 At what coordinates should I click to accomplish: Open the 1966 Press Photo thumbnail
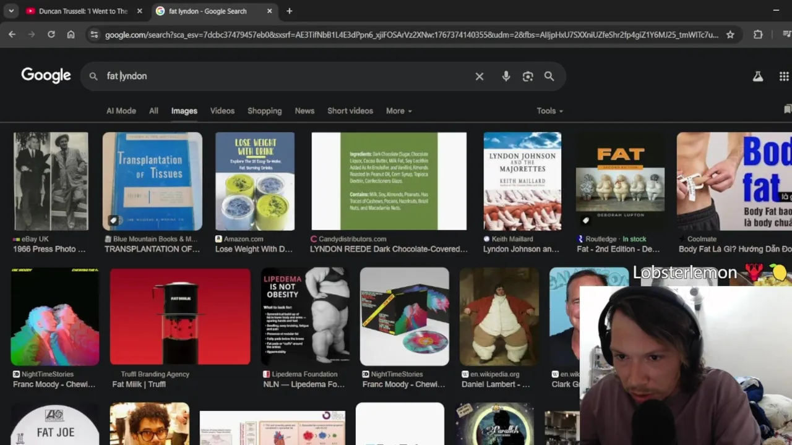(51, 181)
